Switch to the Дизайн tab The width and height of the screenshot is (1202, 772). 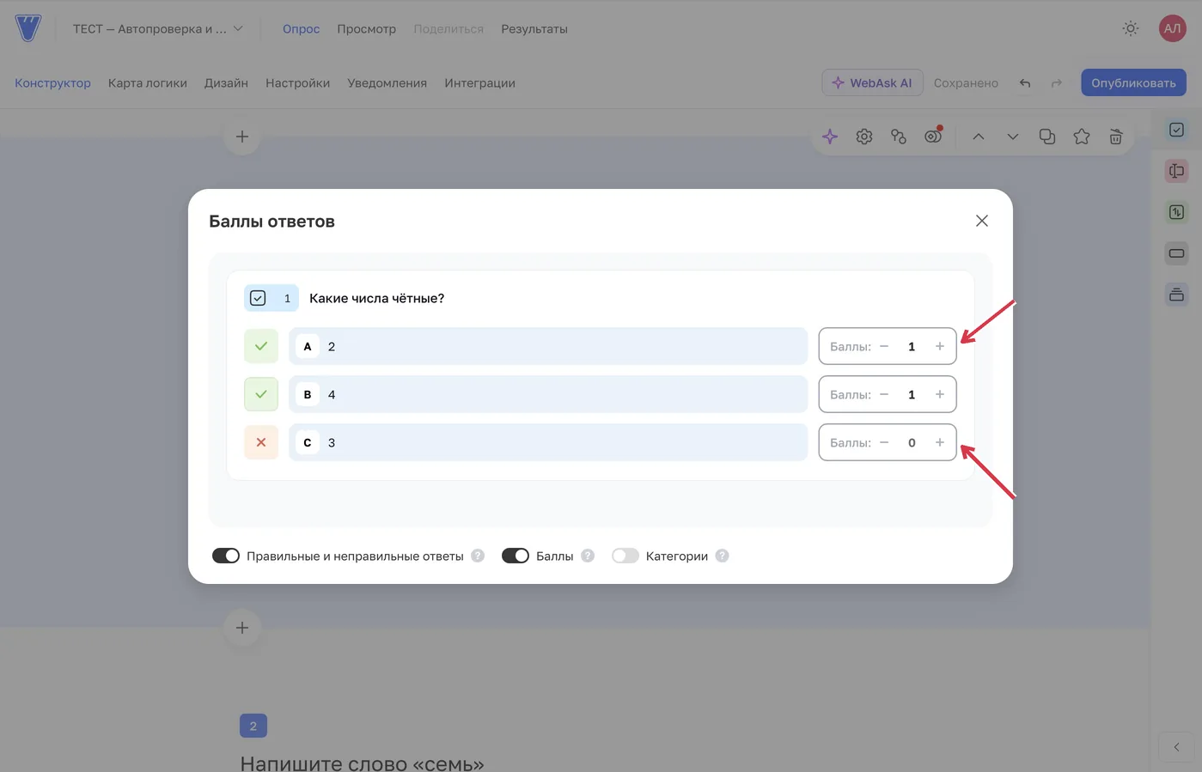pos(226,83)
